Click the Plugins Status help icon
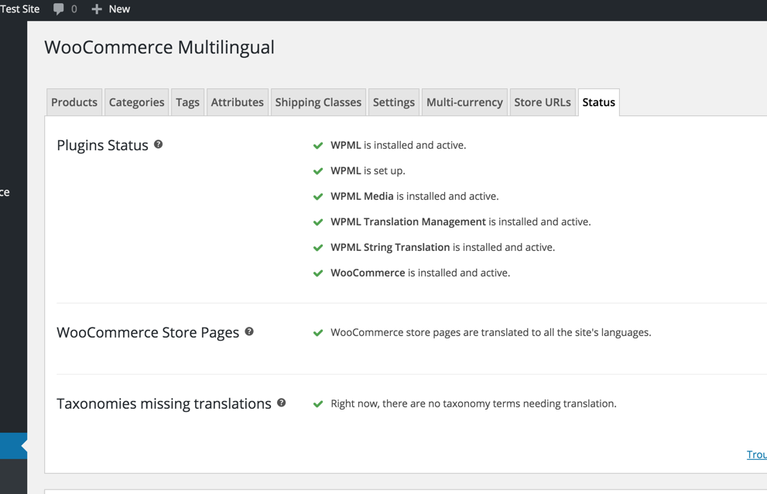Viewport: 767px width, 494px height. [x=158, y=145]
